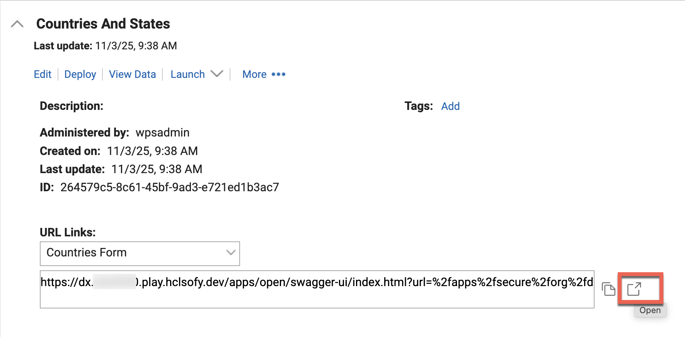Click the application ID value

coord(169,187)
